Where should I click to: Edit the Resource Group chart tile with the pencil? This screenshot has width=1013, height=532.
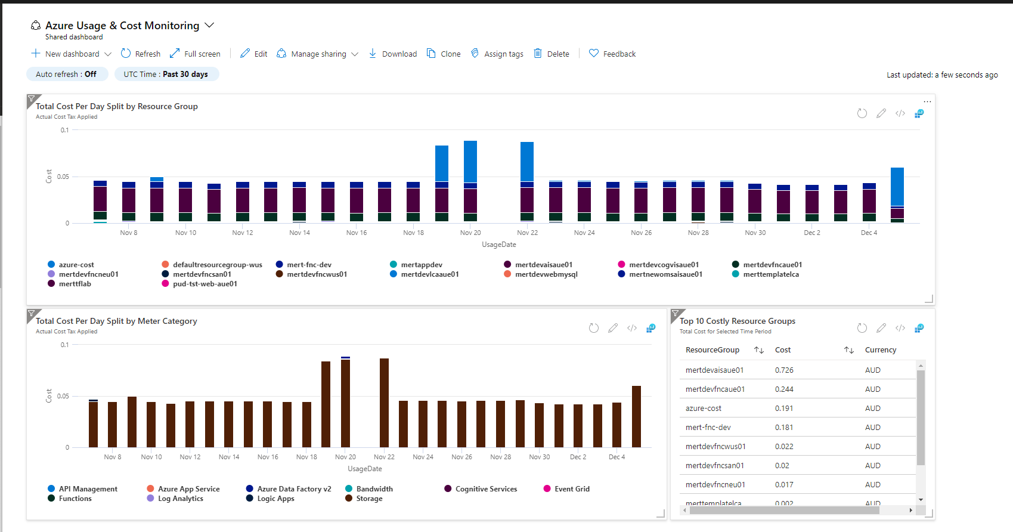coord(881,113)
